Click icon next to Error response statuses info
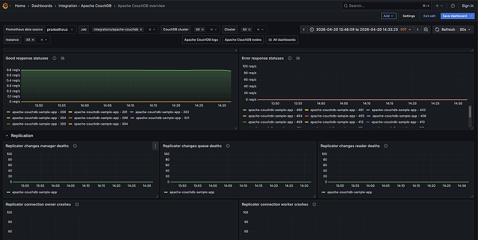 click(x=298, y=58)
